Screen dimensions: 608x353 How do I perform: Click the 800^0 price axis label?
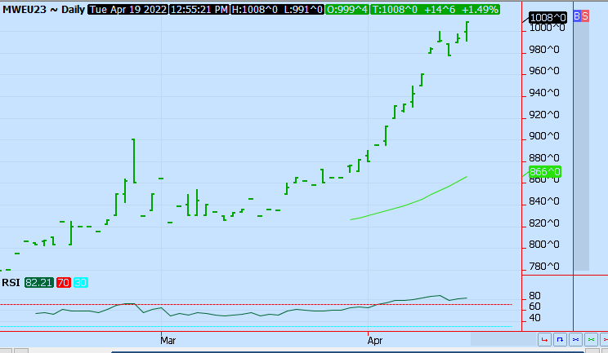(544, 245)
